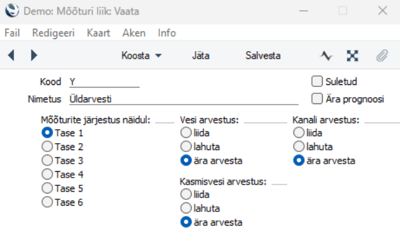Open the Info menu
This screenshot has width=400, height=237.
pos(167,33)
